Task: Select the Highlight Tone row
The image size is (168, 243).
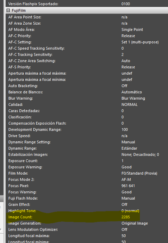Action: [87, 211]
